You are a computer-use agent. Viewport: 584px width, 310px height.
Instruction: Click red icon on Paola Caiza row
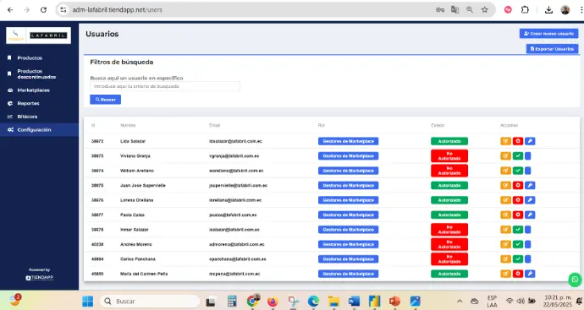click(x=518, y=215)
